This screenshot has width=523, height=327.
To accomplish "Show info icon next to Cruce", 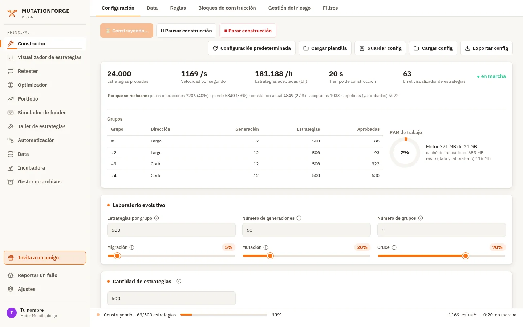I will 394,247.
